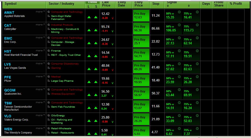Click the red V marker beside TSM price change
The image size is (251, 138).
113,109
